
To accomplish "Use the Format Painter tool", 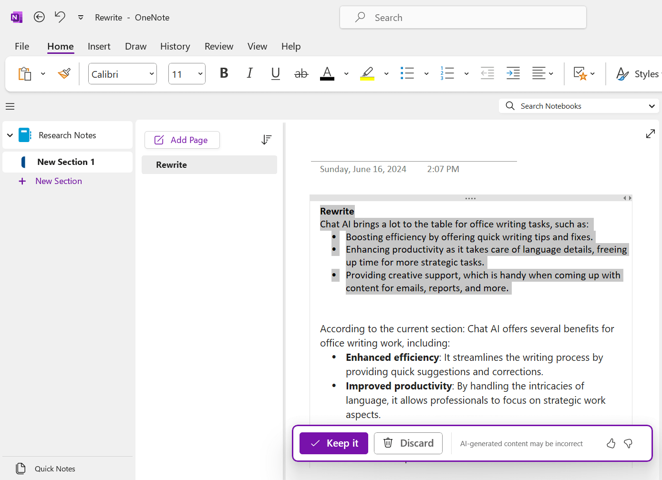I will point(63,73).
